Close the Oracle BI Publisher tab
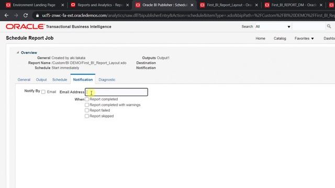335x188 pixels. (x=192, y=5)
